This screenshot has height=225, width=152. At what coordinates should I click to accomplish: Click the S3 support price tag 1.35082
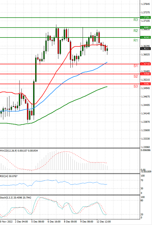145,84
